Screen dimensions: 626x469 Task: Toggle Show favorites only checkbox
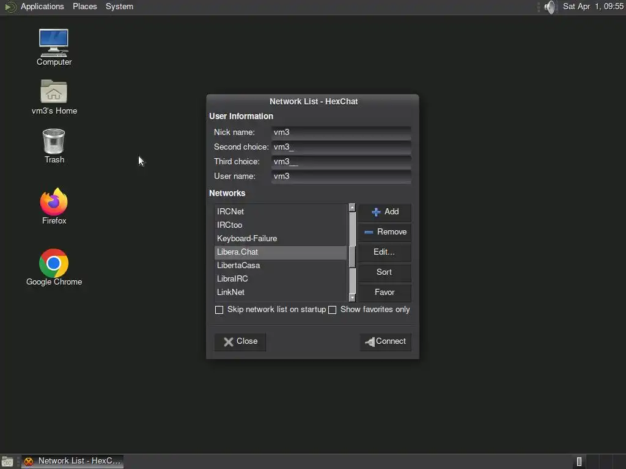332,310
